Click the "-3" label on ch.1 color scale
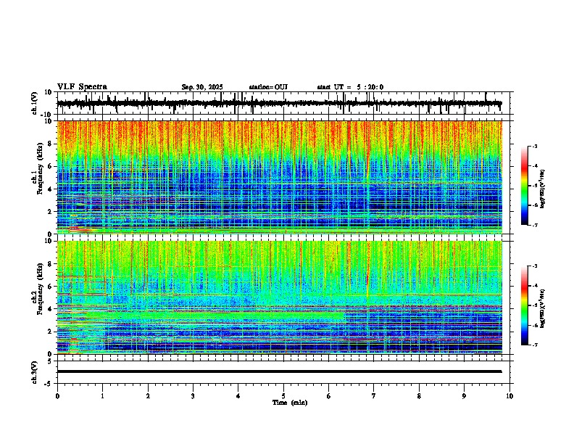 [535, 147]
